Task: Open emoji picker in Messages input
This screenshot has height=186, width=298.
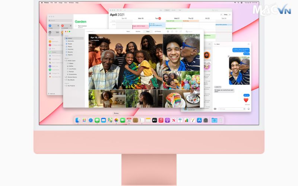Action: click(x=248, y=109)
